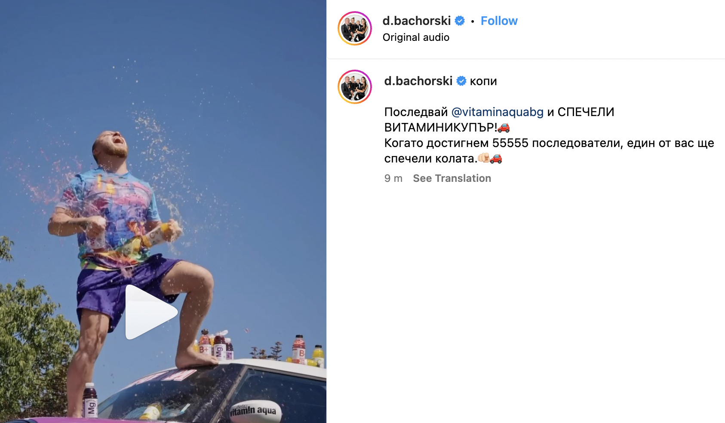Play the reel video
This screenshot has width=725, height=423.
point(151,312)
